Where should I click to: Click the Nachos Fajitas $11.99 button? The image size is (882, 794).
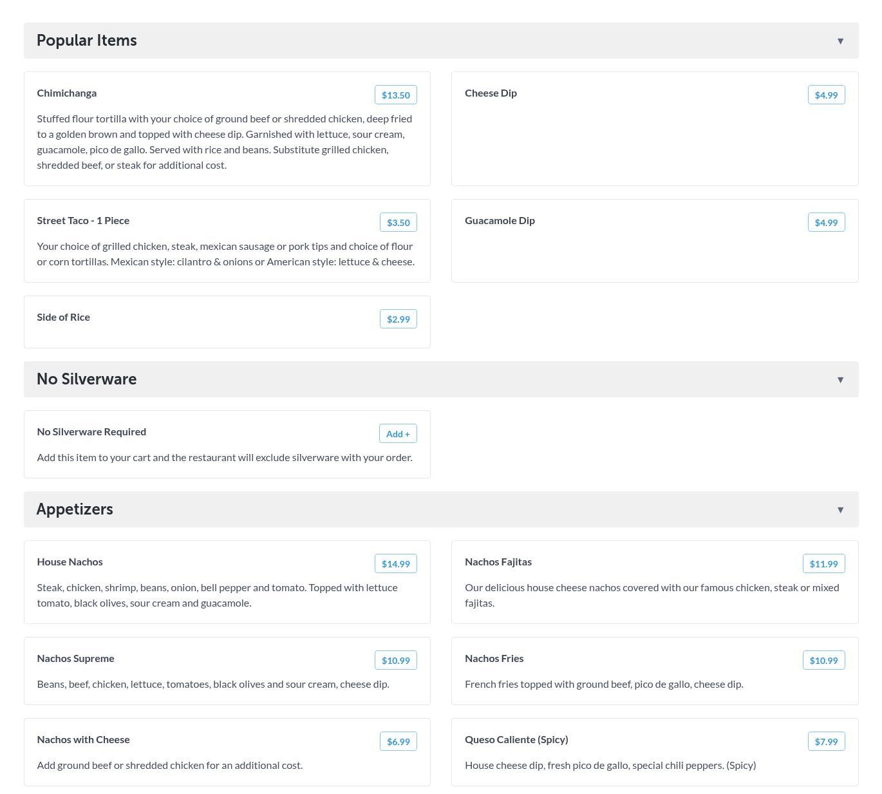[x=823, y=563]
